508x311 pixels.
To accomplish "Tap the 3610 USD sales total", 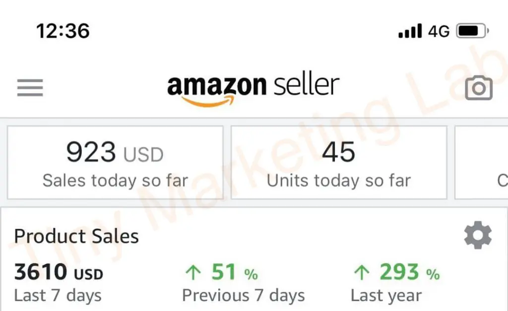I will [59, 271].
